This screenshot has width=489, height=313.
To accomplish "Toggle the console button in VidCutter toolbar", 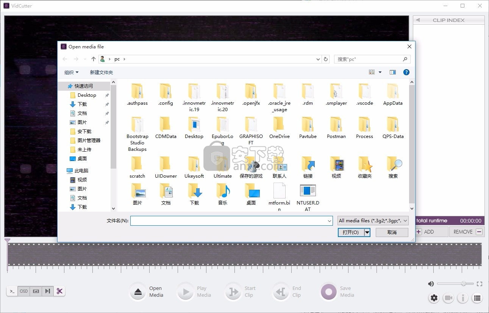I will coord(12,291).
